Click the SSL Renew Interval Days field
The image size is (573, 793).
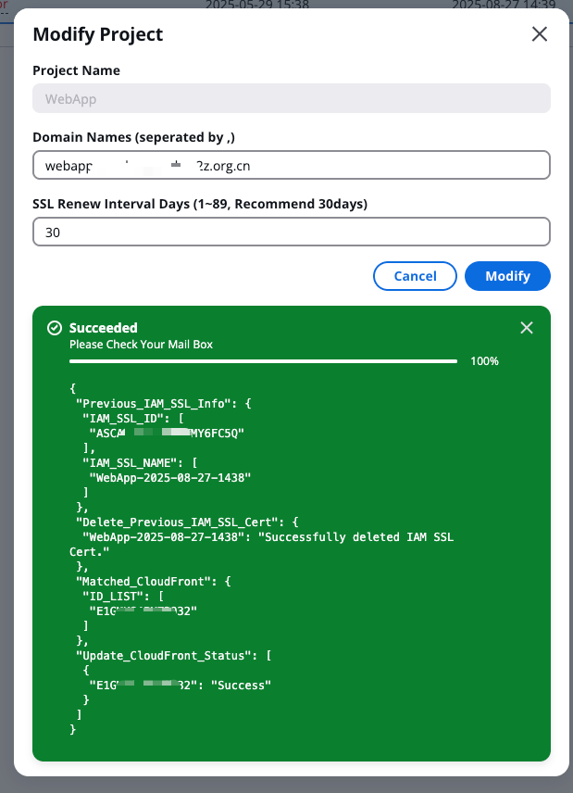(292, 233)
